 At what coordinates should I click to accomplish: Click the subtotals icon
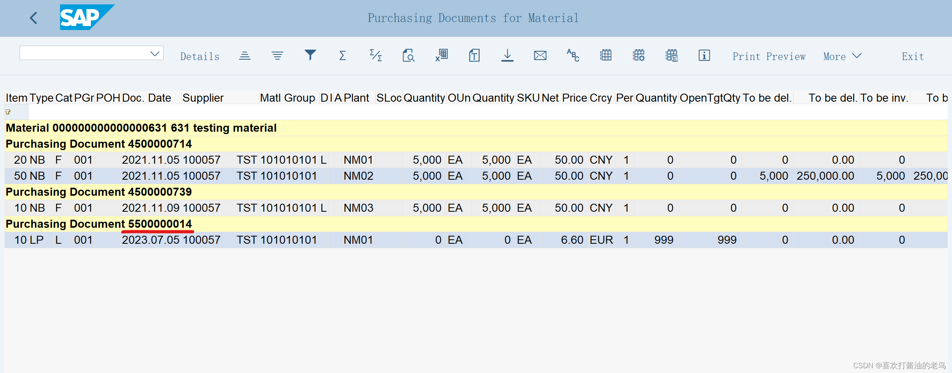click(x=375, y=56)
